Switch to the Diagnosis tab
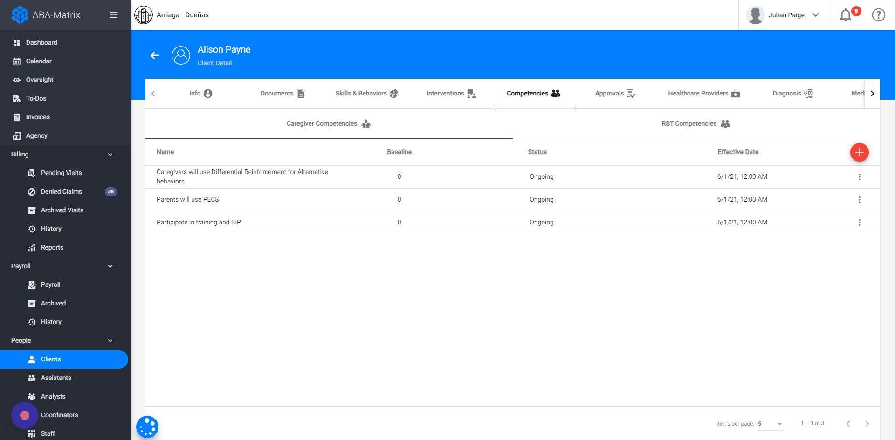The width and height of the screenshot is (895, 440). pyautogui.click(x=792, y=94)
